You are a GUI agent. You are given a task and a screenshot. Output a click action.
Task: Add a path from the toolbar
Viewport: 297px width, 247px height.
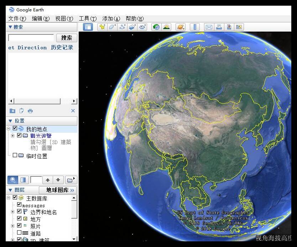(x=123, y=27)
